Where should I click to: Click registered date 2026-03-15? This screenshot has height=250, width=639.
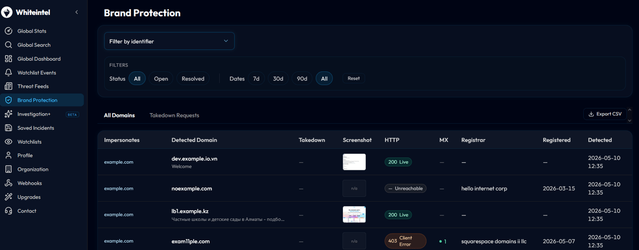click(559, 188)
